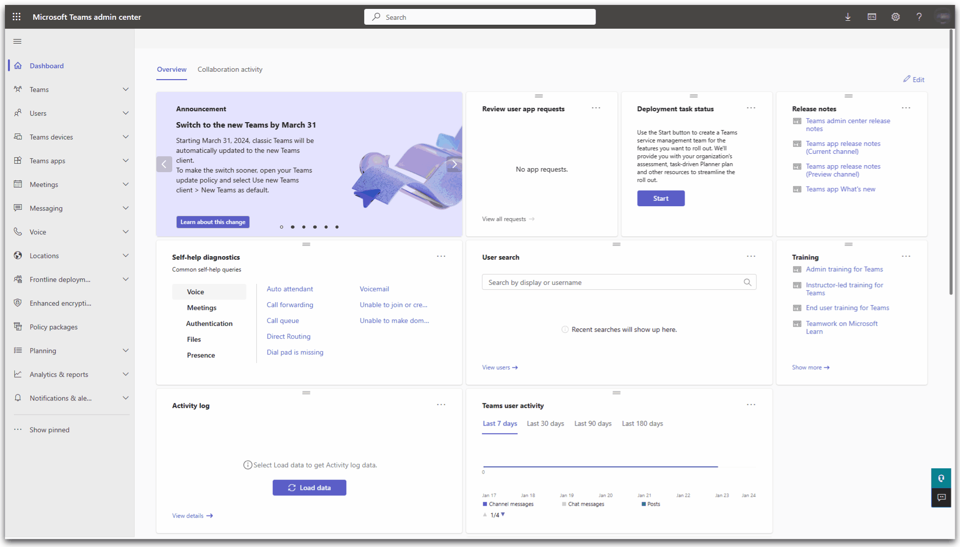Viewport: 960px width, 547px height.
Task: Click the download icon in header
Action: coord(848,17)
